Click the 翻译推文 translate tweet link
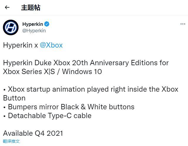 point(11,141)
